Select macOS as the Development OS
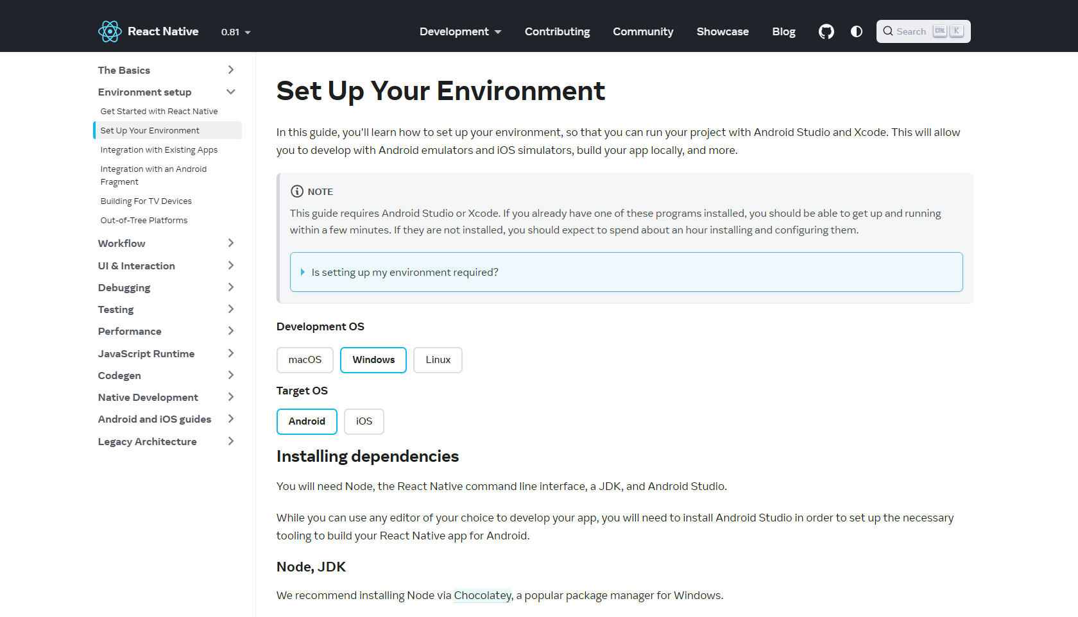Image resolution: width=1078 pixels, height=617 pixels. [x=305, y=360]
